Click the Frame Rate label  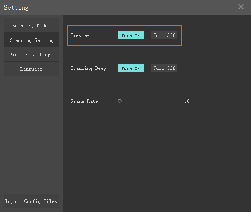84,101
